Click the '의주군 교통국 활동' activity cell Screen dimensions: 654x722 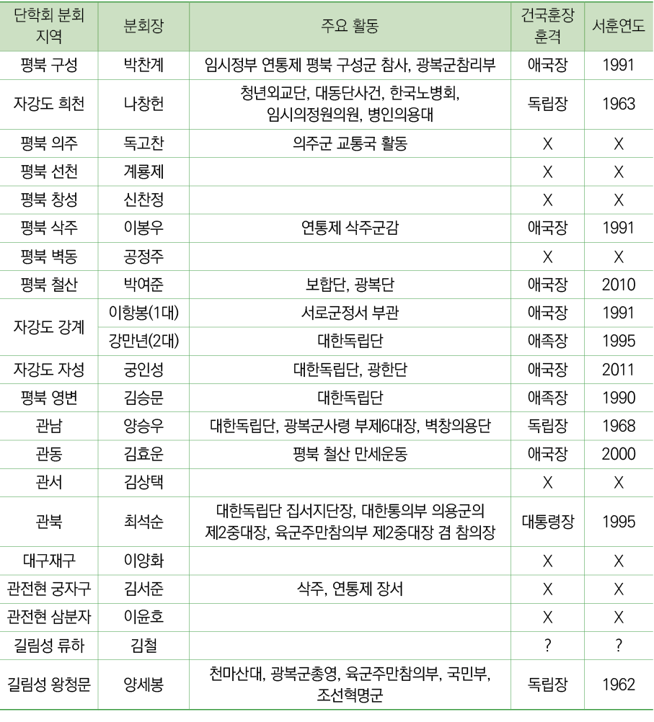coord(350,143)
